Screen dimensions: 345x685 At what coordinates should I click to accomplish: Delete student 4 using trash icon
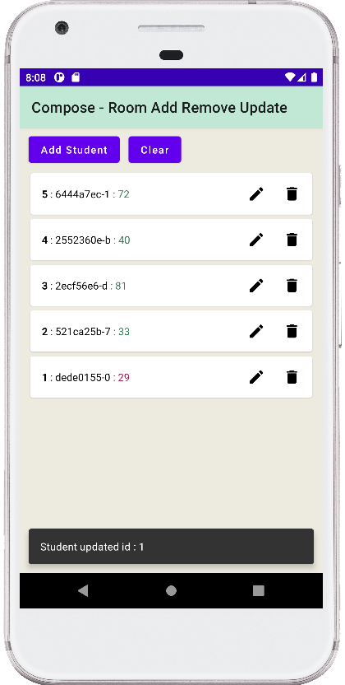(x=292, y=240)
